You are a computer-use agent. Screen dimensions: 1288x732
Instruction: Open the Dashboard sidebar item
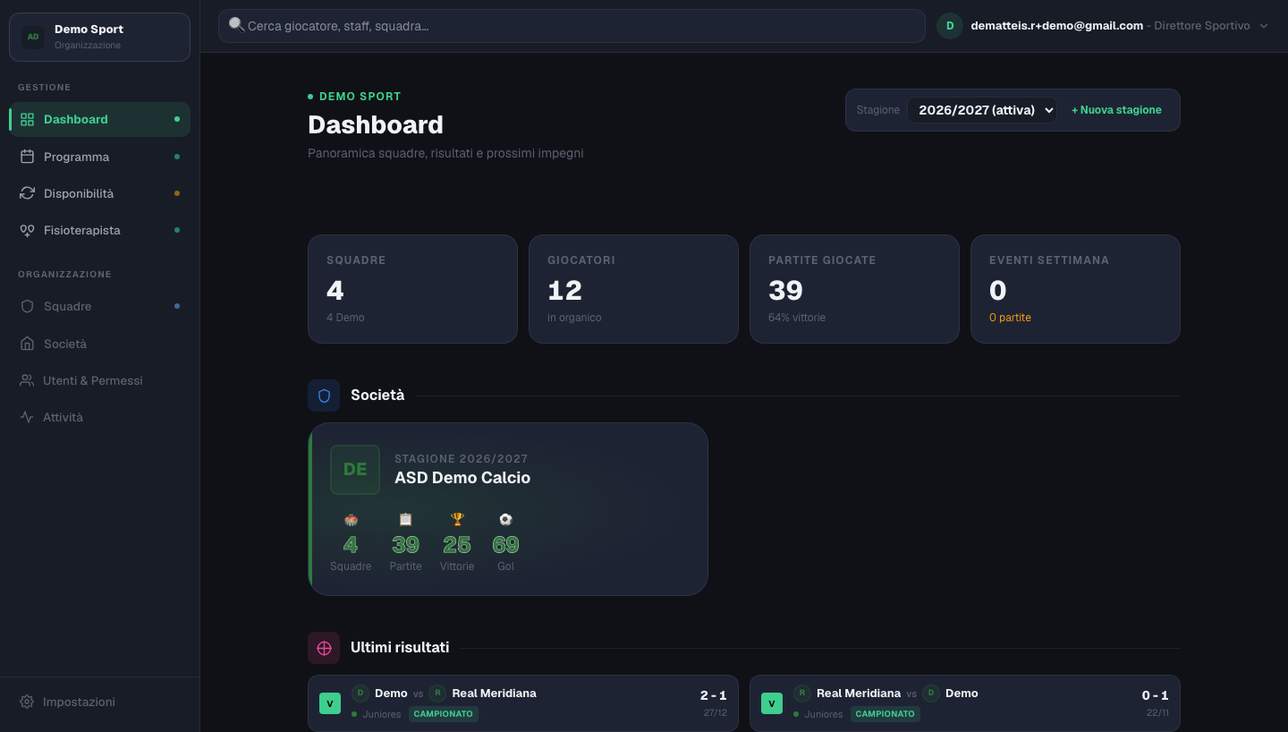click(x=99, y=119)
